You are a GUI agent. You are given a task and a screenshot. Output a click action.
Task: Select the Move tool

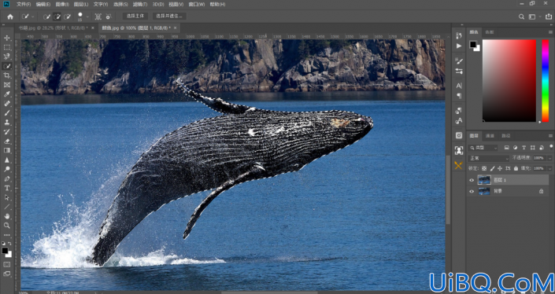coord(7,38)
